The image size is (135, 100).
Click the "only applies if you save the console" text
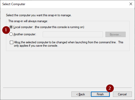(x=36, y=46)
